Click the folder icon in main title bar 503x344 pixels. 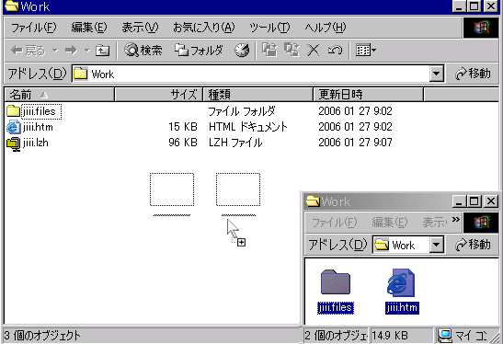tap(12, 6)
